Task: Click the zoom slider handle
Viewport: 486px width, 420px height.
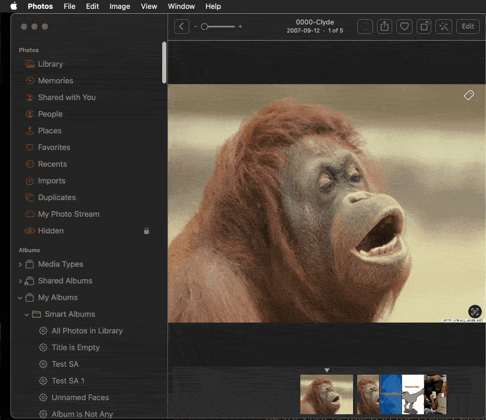Action: click(x=204, y=27)
